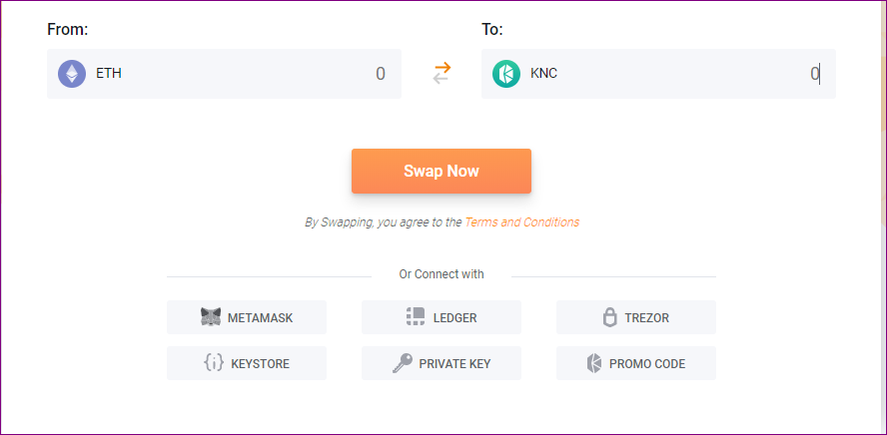The image size is (887, 435).
Task: Click the Swap Now button
Action: click(x=442, y=172)
